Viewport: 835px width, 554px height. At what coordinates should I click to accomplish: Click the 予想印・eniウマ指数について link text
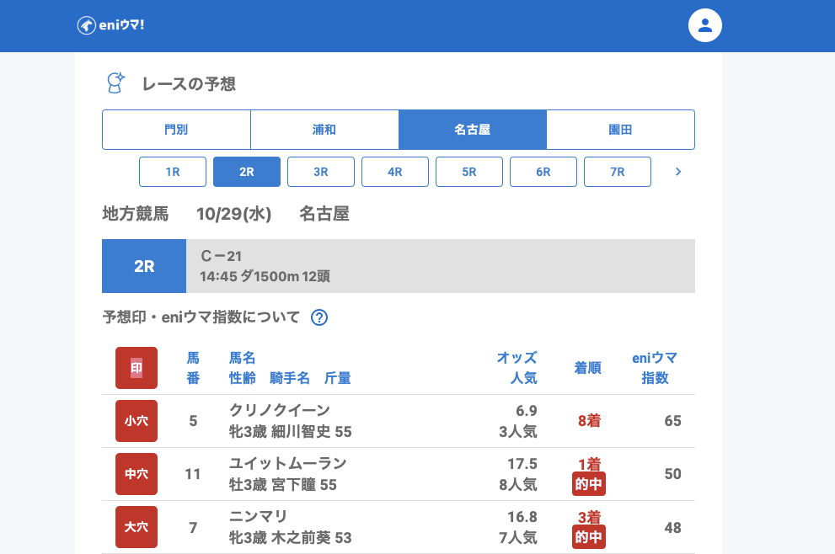[x=201, y=317]
